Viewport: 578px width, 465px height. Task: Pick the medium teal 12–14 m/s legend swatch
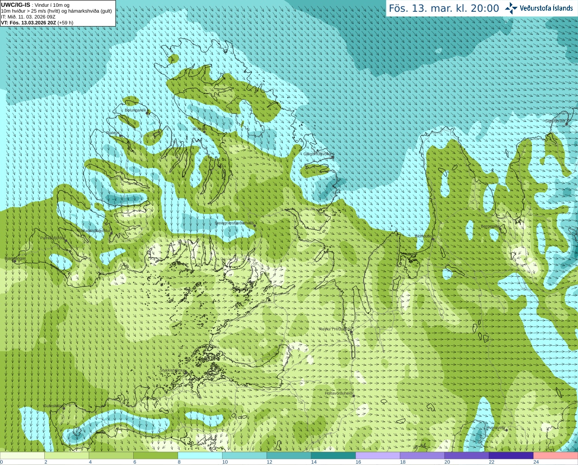[289, 456]
